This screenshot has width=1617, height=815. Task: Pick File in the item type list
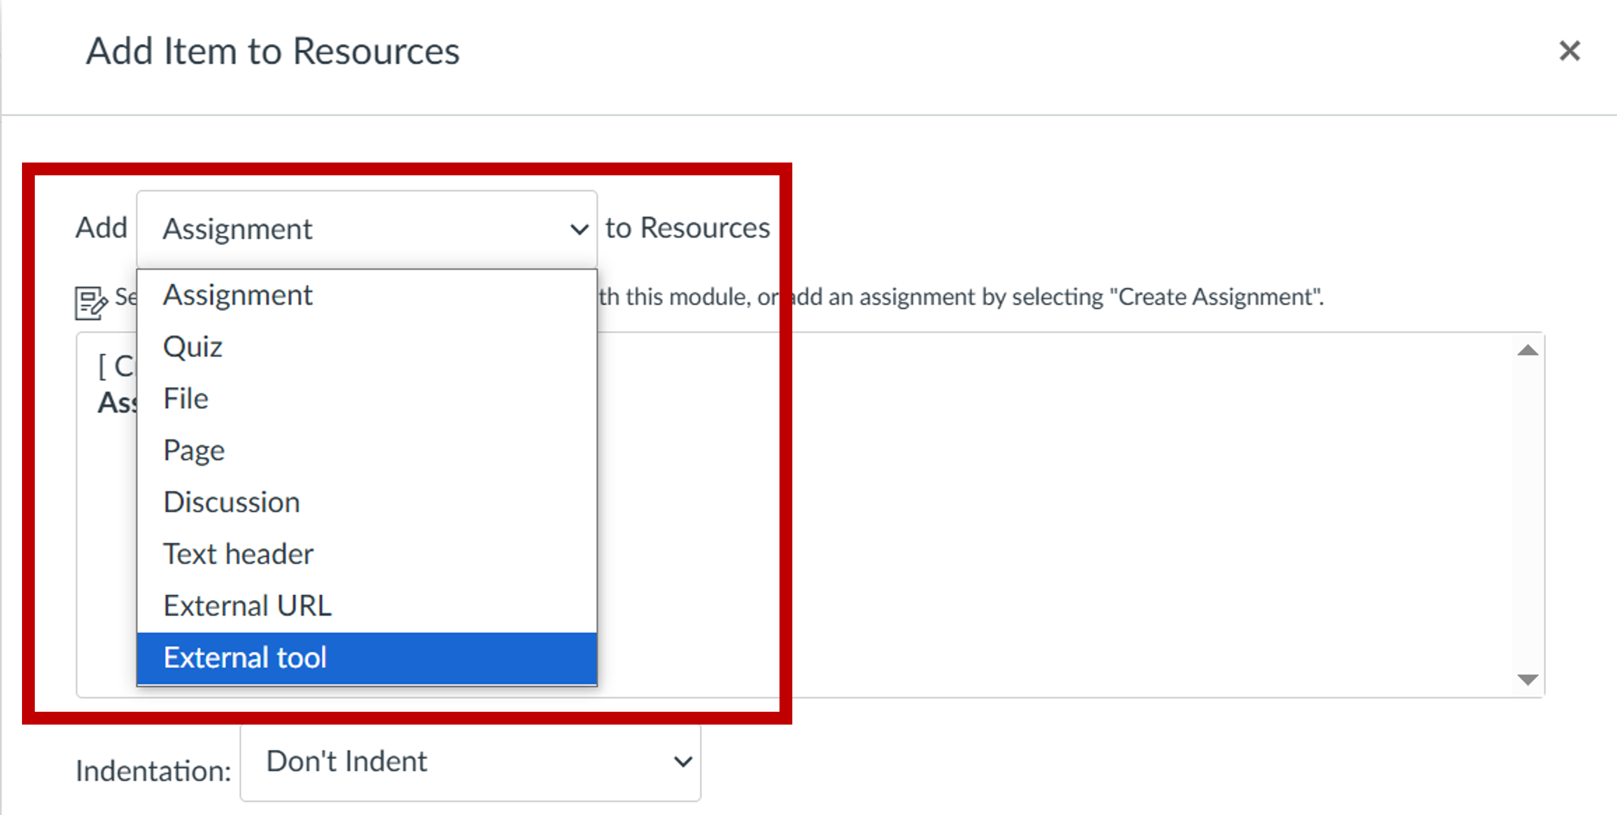[186, 399]
